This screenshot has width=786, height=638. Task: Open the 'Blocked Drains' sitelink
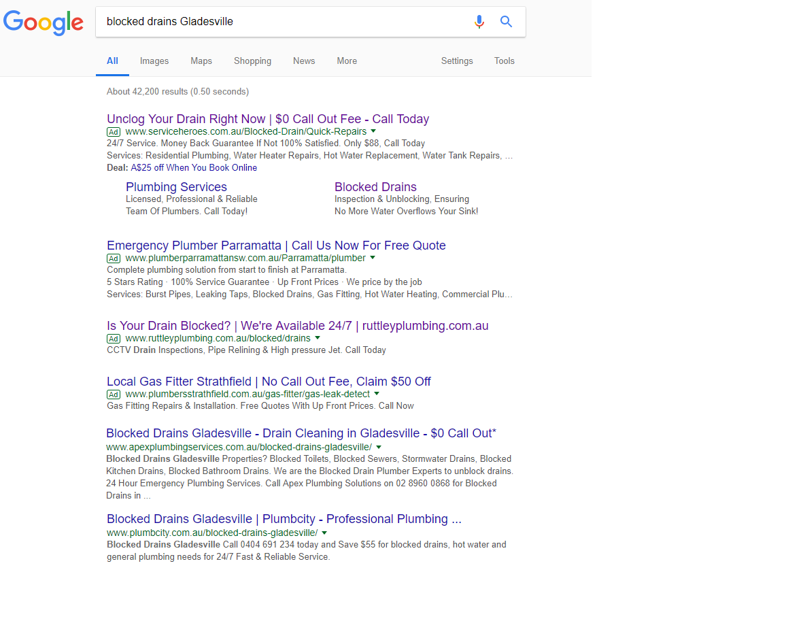[375, 186]
